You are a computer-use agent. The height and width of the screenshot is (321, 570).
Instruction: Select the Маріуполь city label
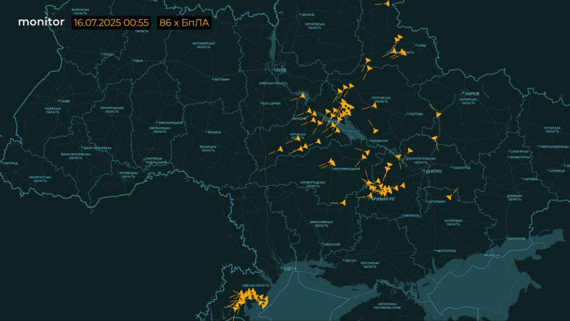pyautogui.click(x=515, y=239)
